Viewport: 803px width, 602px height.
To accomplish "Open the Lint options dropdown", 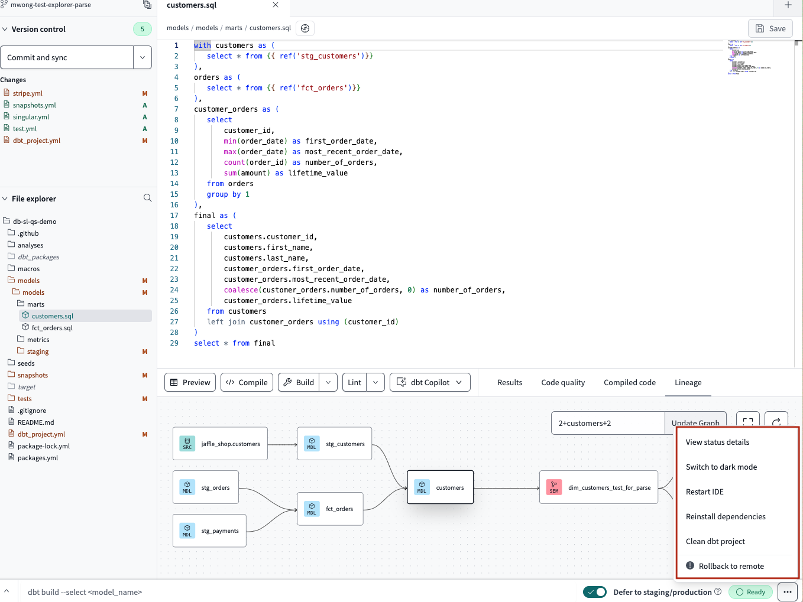I will [x=377, y=382].
